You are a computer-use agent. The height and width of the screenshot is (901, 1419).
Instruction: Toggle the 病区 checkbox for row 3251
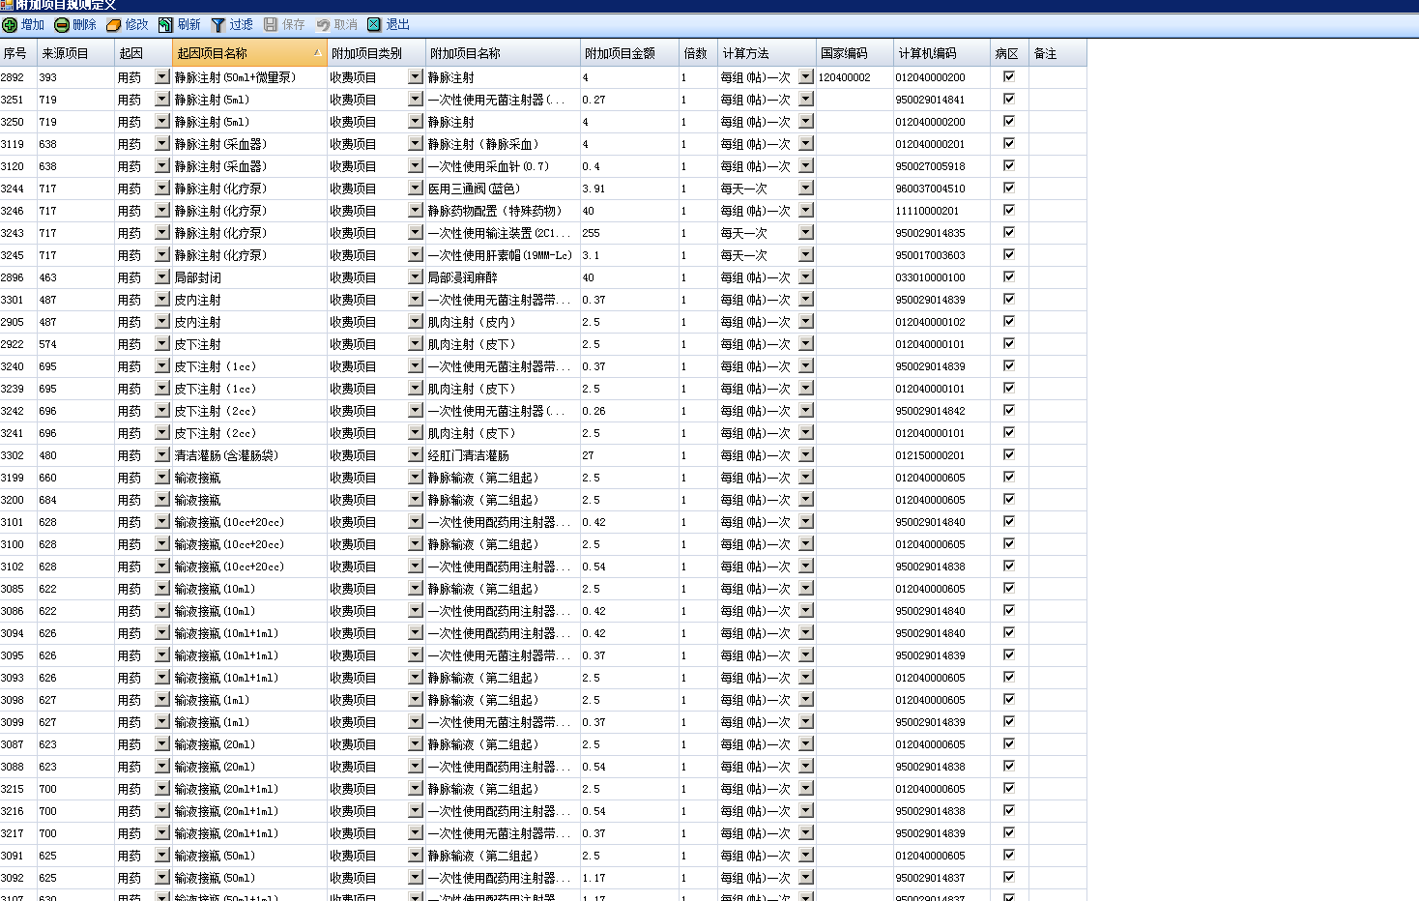click(1009, 99)
